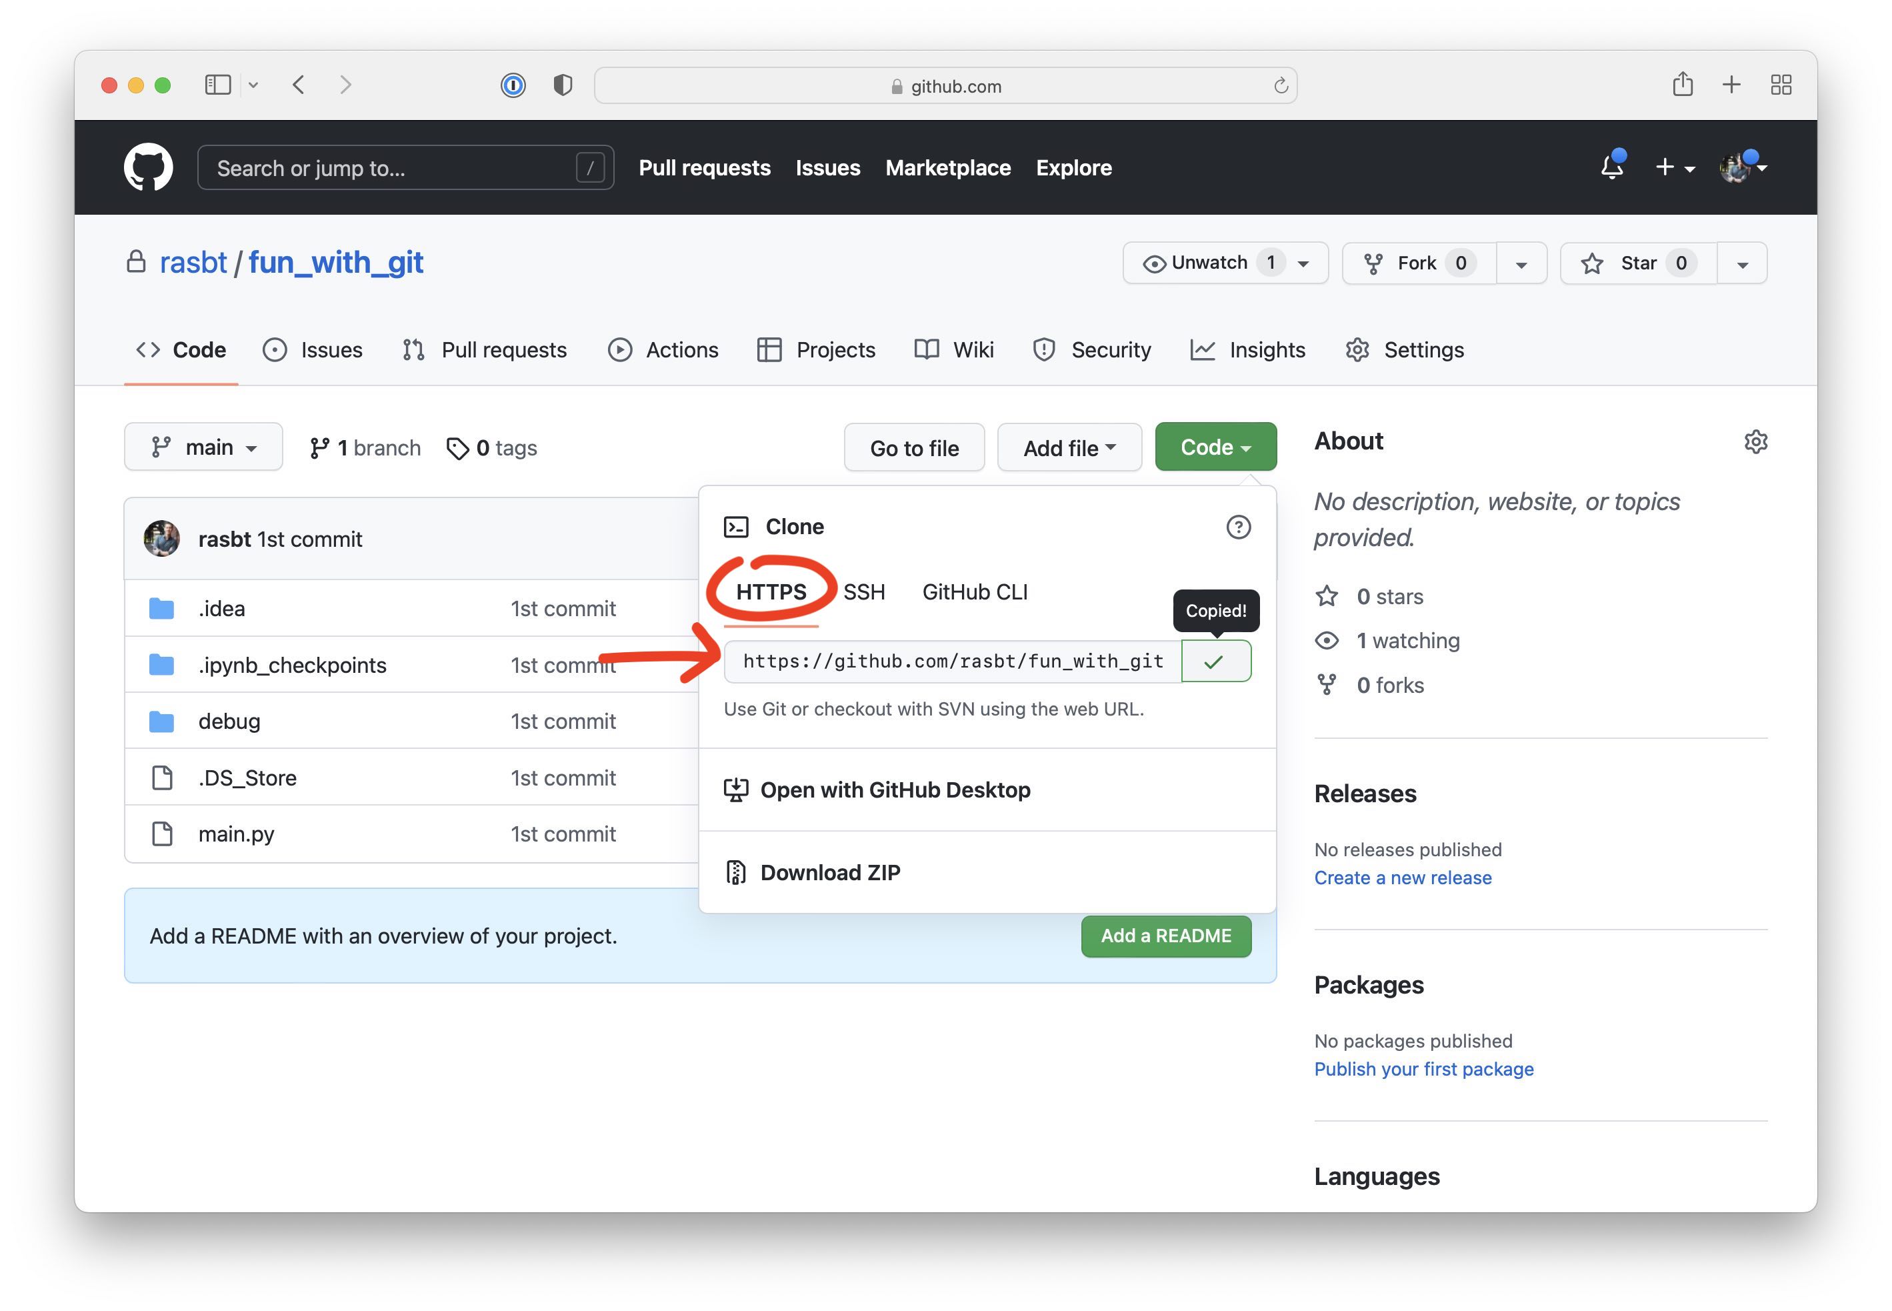Star the repository

(1638, 263)
